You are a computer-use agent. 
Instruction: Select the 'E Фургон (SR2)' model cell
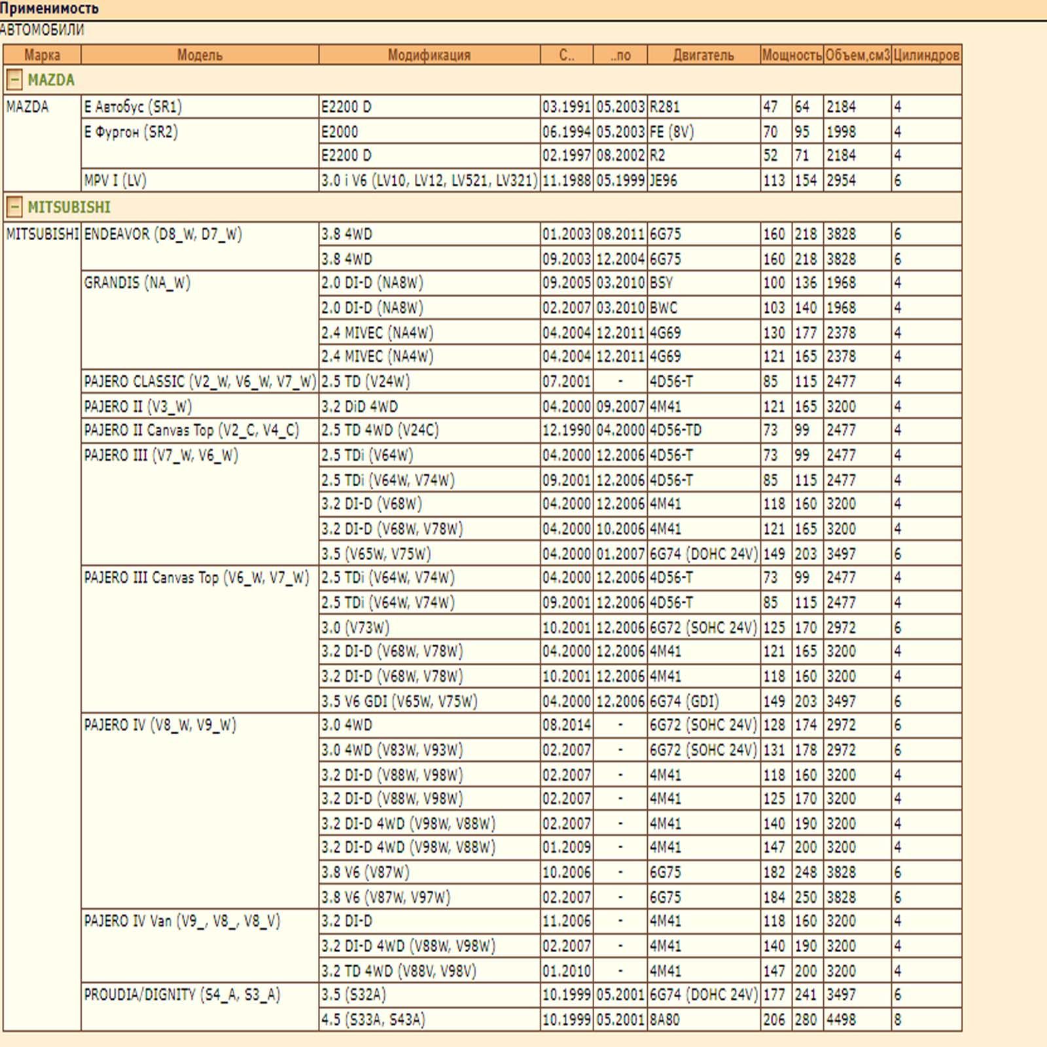click(200, 143)
